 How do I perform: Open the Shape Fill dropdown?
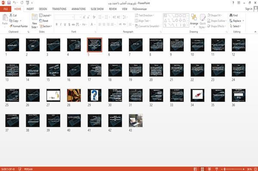pos(215,15)
